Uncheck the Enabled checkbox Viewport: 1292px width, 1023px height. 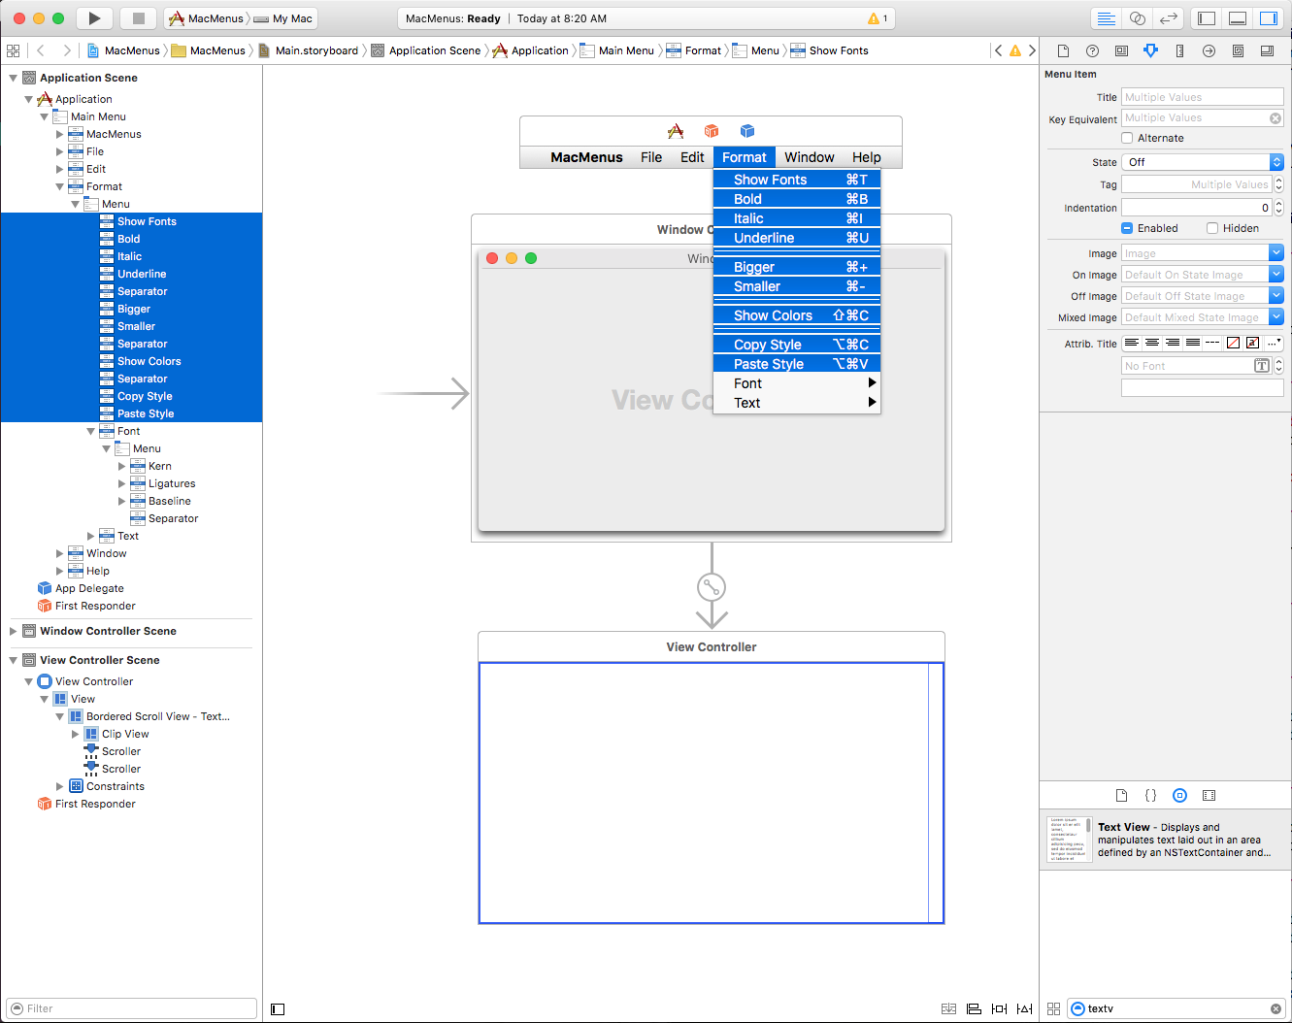[1127, 228]
